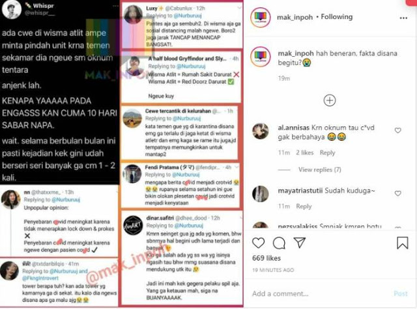
Task: Like mayatriastutii's comment
Action: tap(398, 194)
